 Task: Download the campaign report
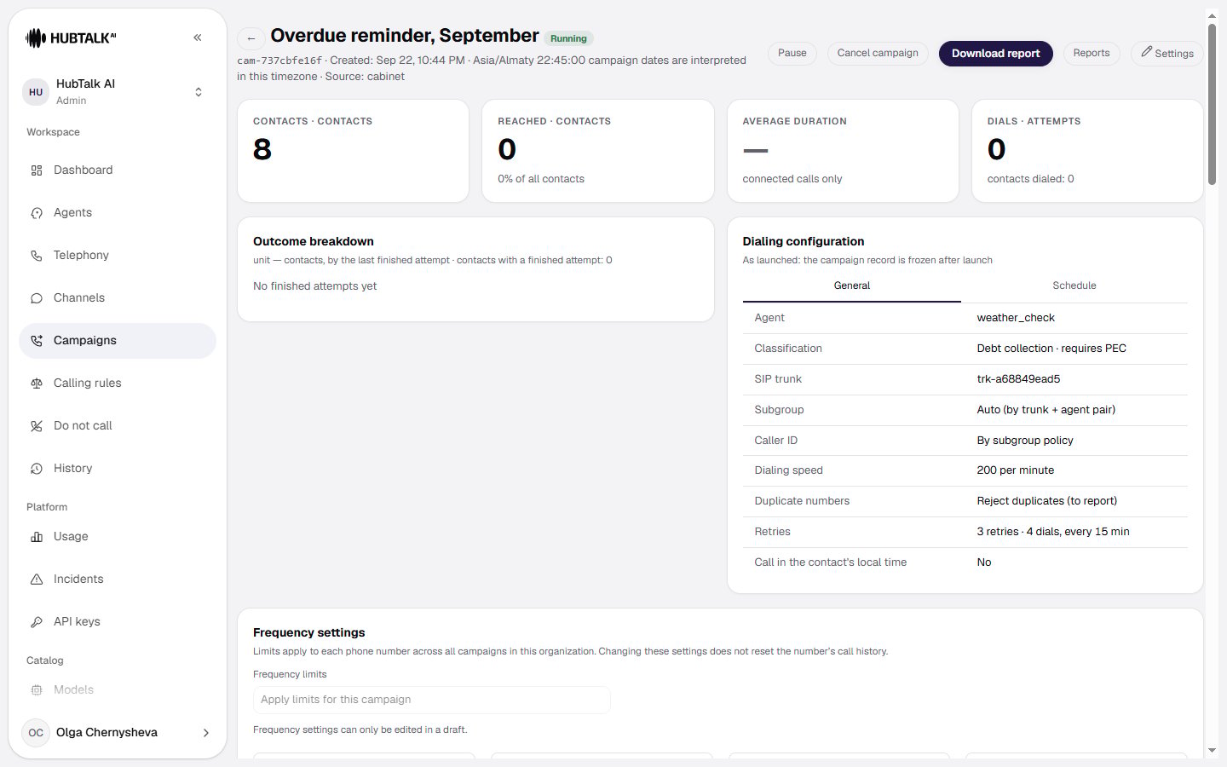click(995, 53)
